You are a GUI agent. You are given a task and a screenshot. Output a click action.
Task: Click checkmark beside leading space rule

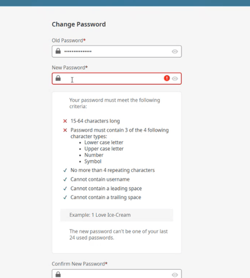coord(65,189)
